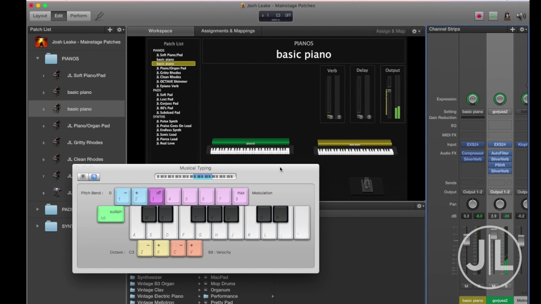Expand the PADS folder
This screenshot has width=541, height=304.
point(38,209)
